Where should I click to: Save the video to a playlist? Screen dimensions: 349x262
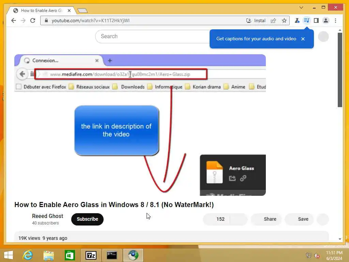coord(299,219)
